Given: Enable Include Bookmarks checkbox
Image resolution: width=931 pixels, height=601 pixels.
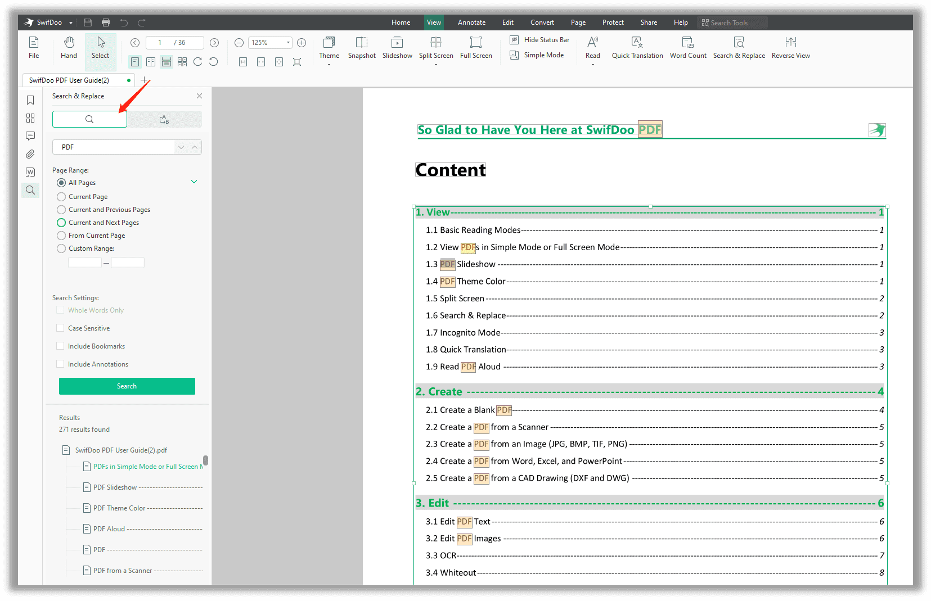Looking at the screenshot, I should click(60, 346).
